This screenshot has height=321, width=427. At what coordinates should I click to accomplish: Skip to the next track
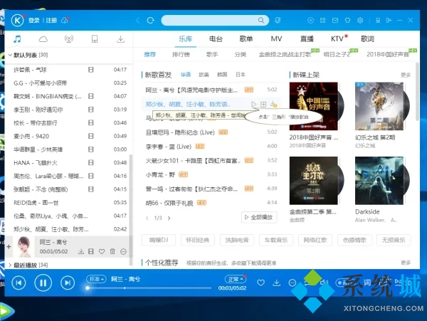67,283
